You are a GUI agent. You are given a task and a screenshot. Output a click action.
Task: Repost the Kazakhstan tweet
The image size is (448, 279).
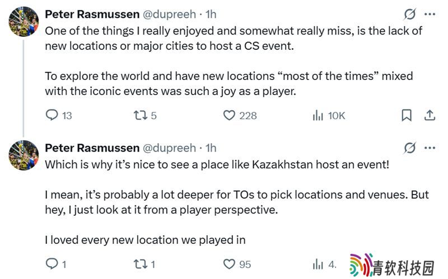pos(140,264)
